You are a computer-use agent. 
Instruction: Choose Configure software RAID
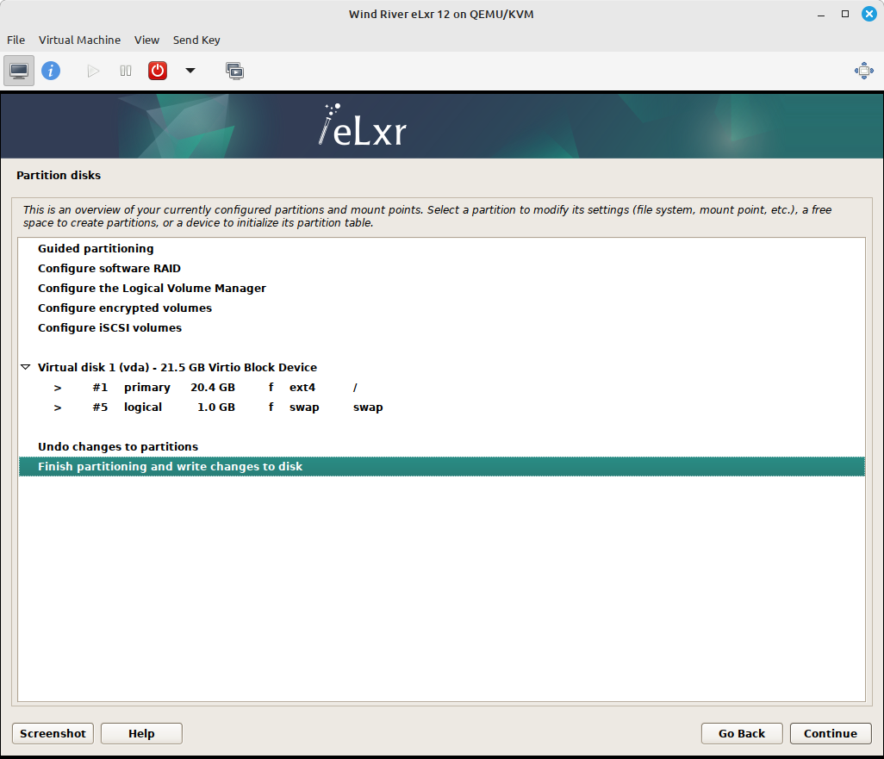pyautogui.click(x=109, y=268)
